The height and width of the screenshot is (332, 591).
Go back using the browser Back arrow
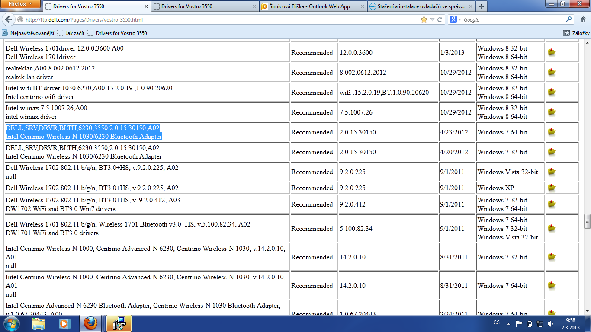tap(9, 19)
